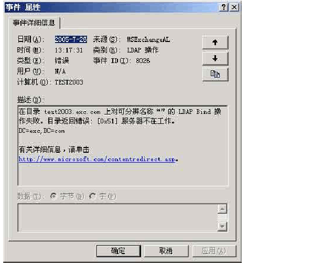Click the data box scrollbar down arrow

tap(222, 226)
